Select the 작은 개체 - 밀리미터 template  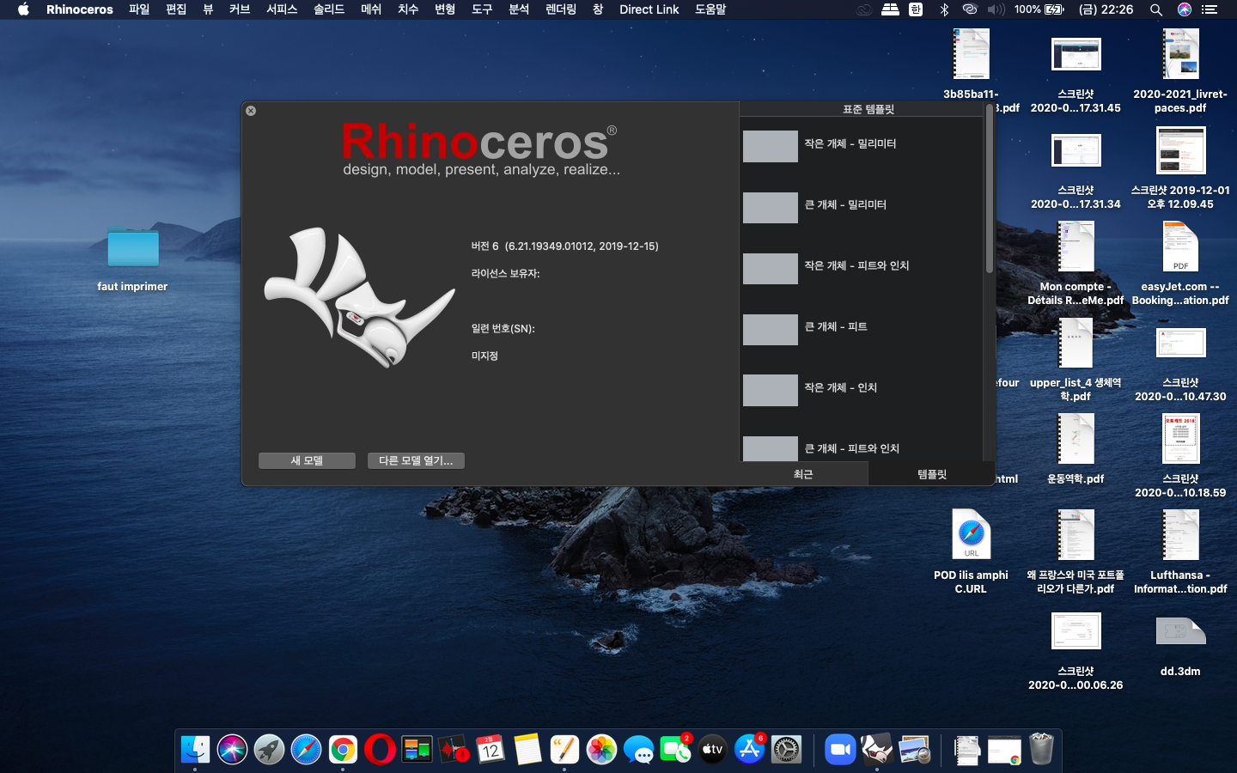coord(862,146)
